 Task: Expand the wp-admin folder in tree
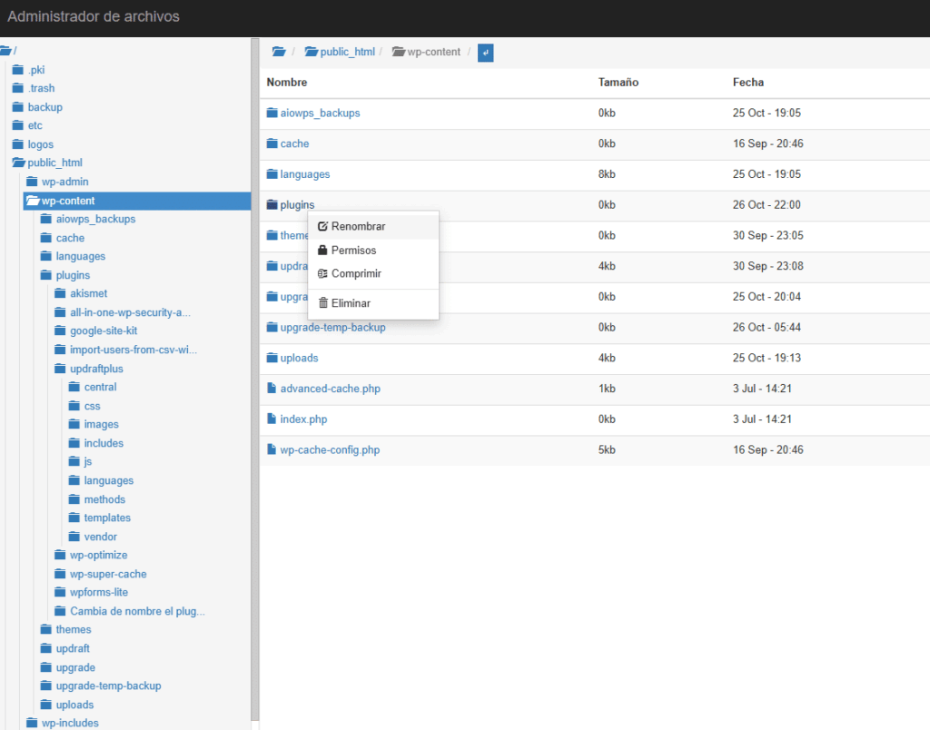(x=33, y=182)
